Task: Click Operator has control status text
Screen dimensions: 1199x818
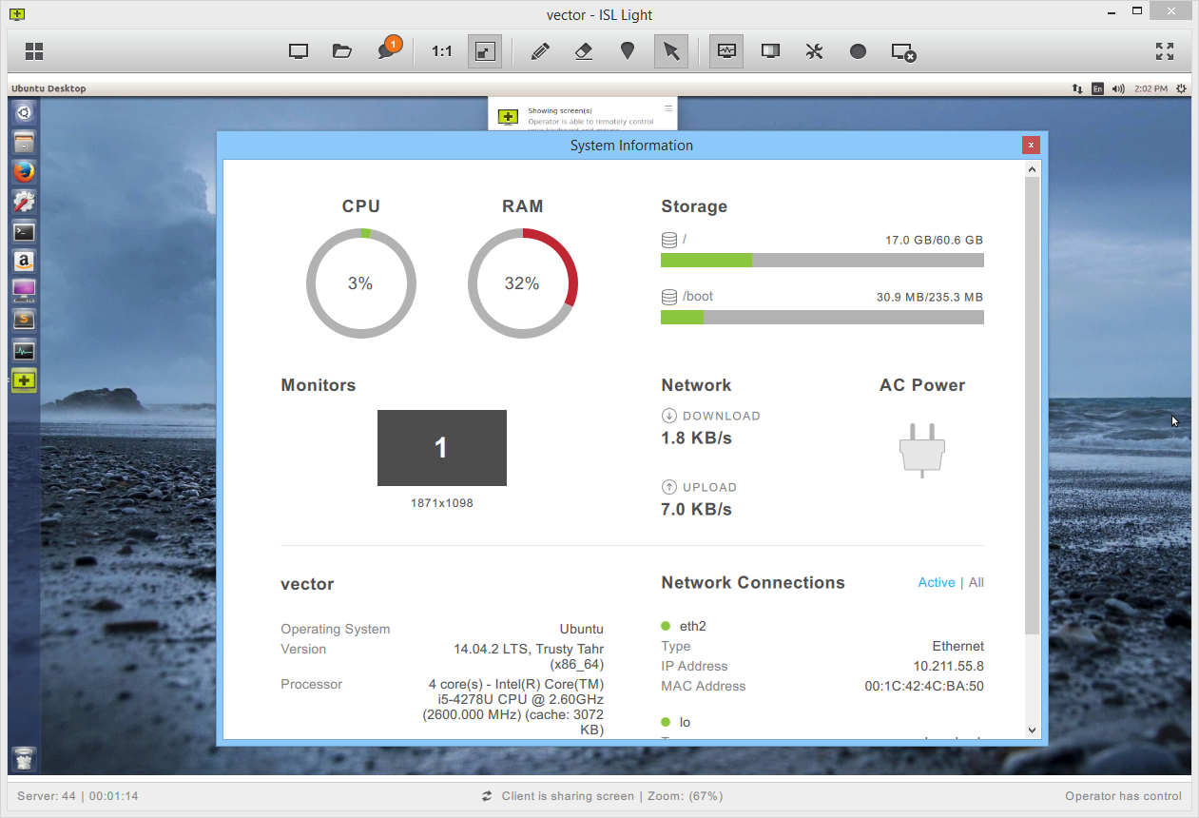Action: 1123,796
